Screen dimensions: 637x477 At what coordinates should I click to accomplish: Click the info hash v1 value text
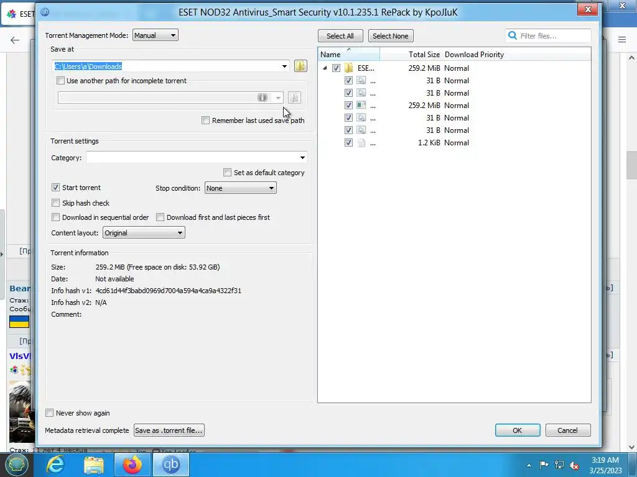(x=168, y=291)
